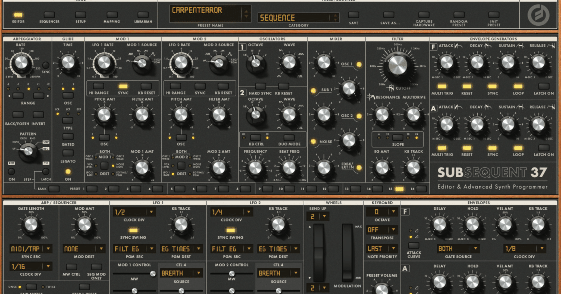Toggle mixer Noise on/off
This screenshot has height=294, width=561.
pyautogui.click(x=313, y=142)
